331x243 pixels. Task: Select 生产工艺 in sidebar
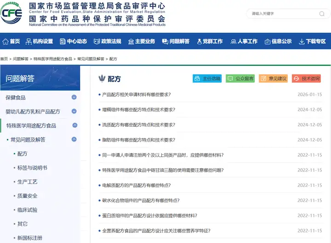click(x=27, y=181)
